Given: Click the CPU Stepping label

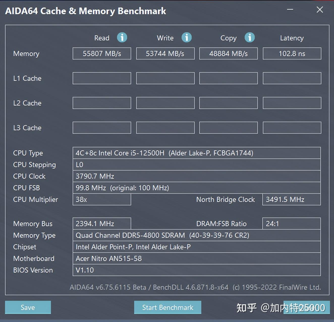Looking at the screenshot, I should [35, 165].
